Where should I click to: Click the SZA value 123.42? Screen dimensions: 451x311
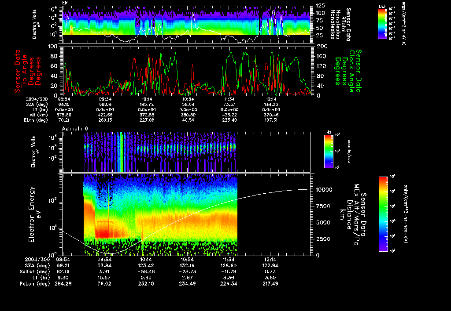[146, 266]
